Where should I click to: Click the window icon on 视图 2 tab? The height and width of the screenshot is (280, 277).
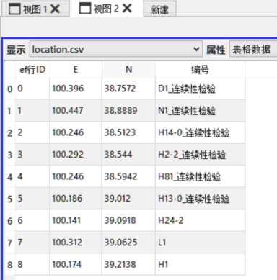[x=85, y=8]
